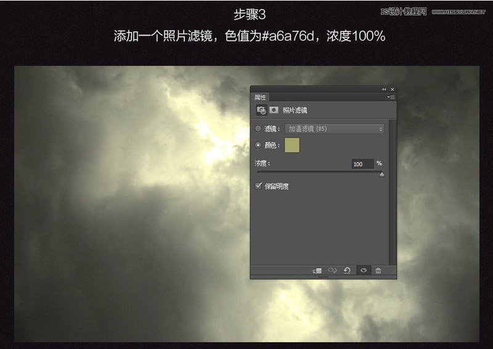Toggle the 保留明度 checkbox
The width and height of the screenshot is (493, 349).
click(x=259, y=186)
